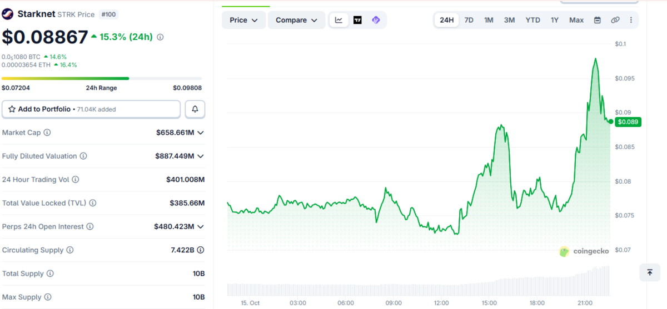This screenshot has height=309, width=667.
Task: Open the Perps 24h Open Interest info icon
Action: point(90,227)
